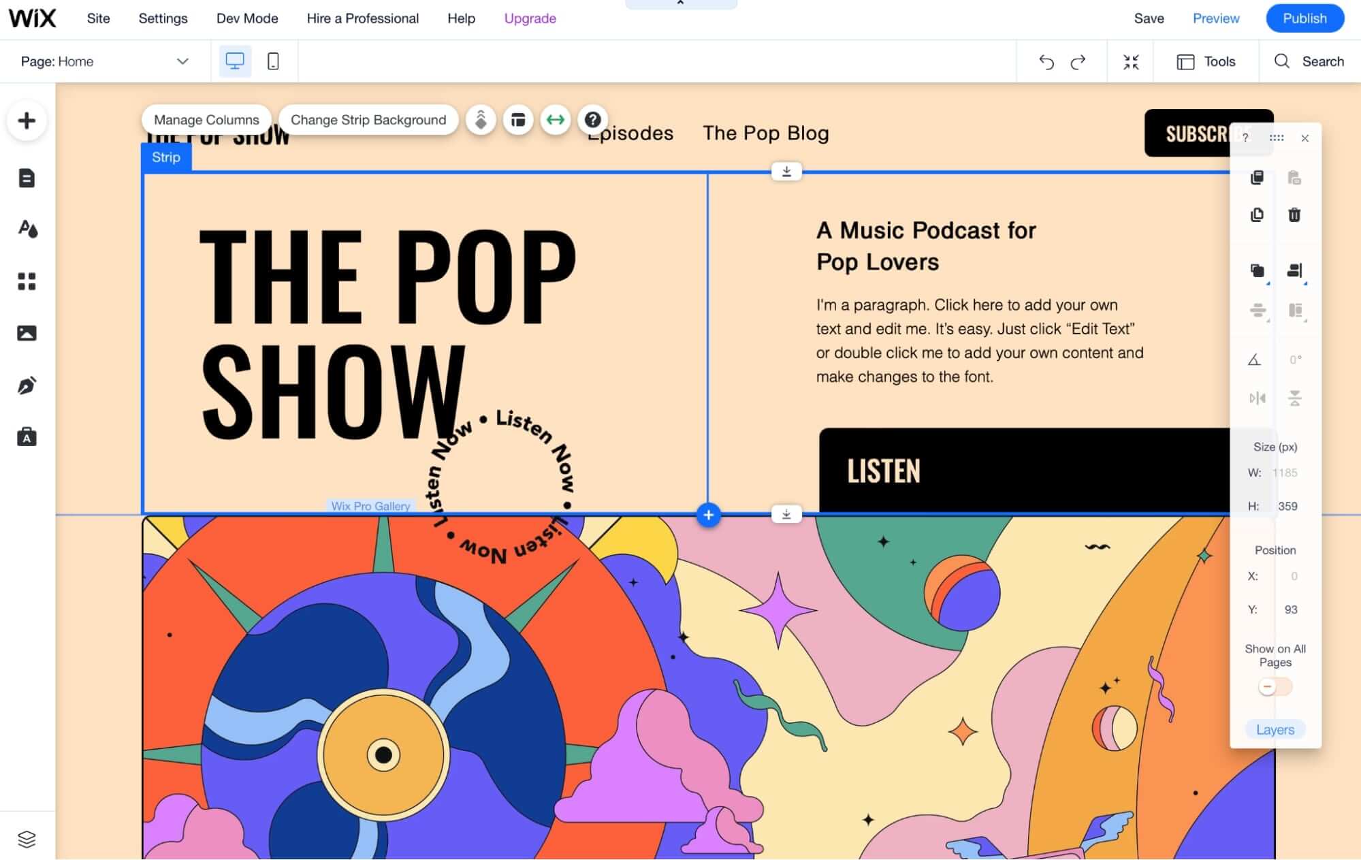1361x860 pixels.
Task: Click the Duplicate icon in the toolbar panel
Action: click(x=1258, y=214)
